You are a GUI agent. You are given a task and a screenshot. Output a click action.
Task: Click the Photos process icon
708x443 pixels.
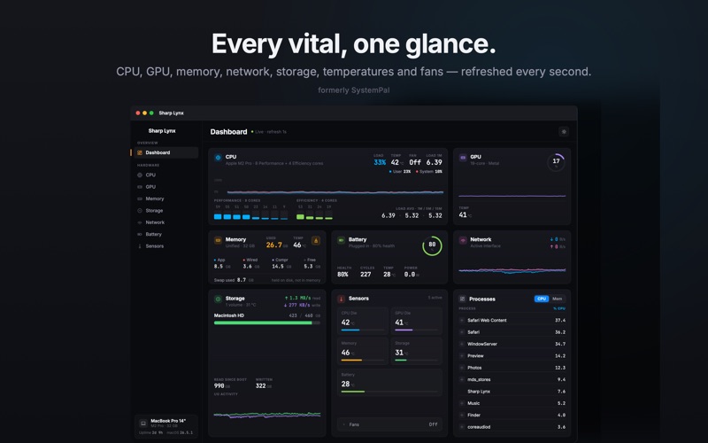462,368
